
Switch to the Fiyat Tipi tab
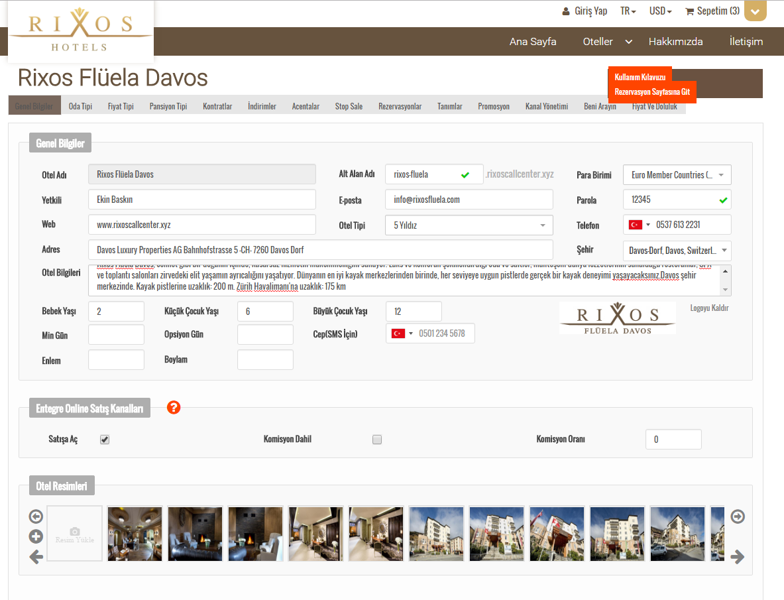(121, 106)
